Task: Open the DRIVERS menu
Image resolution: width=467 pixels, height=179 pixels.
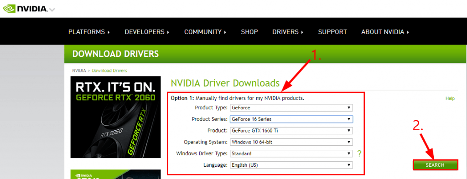Action: [288, 32]
